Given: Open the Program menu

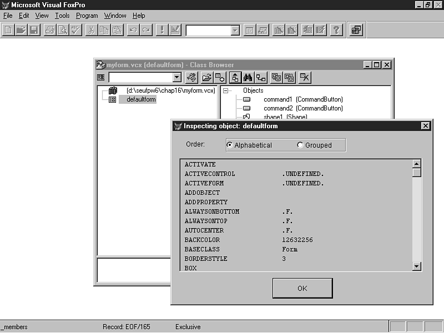Looking at the screenshot, I should click(87, 16).
